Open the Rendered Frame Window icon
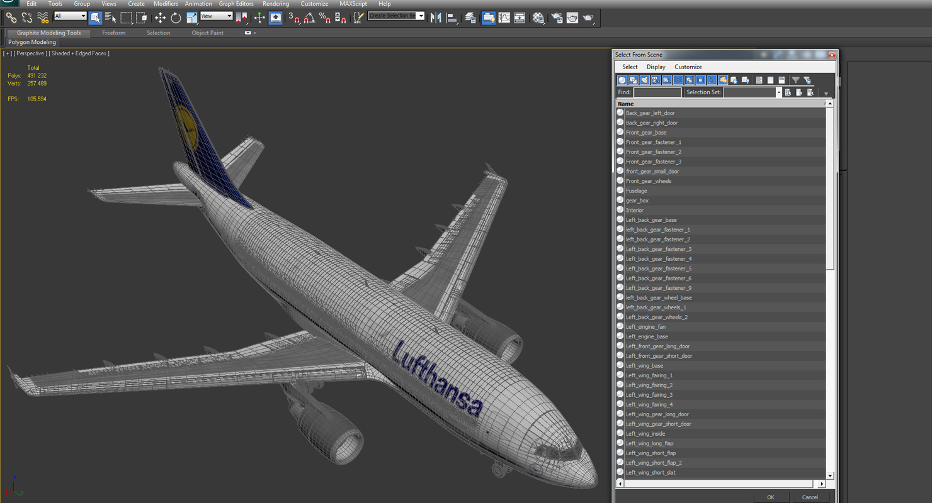Screen dimensions: 932x503 pos(572,18)
